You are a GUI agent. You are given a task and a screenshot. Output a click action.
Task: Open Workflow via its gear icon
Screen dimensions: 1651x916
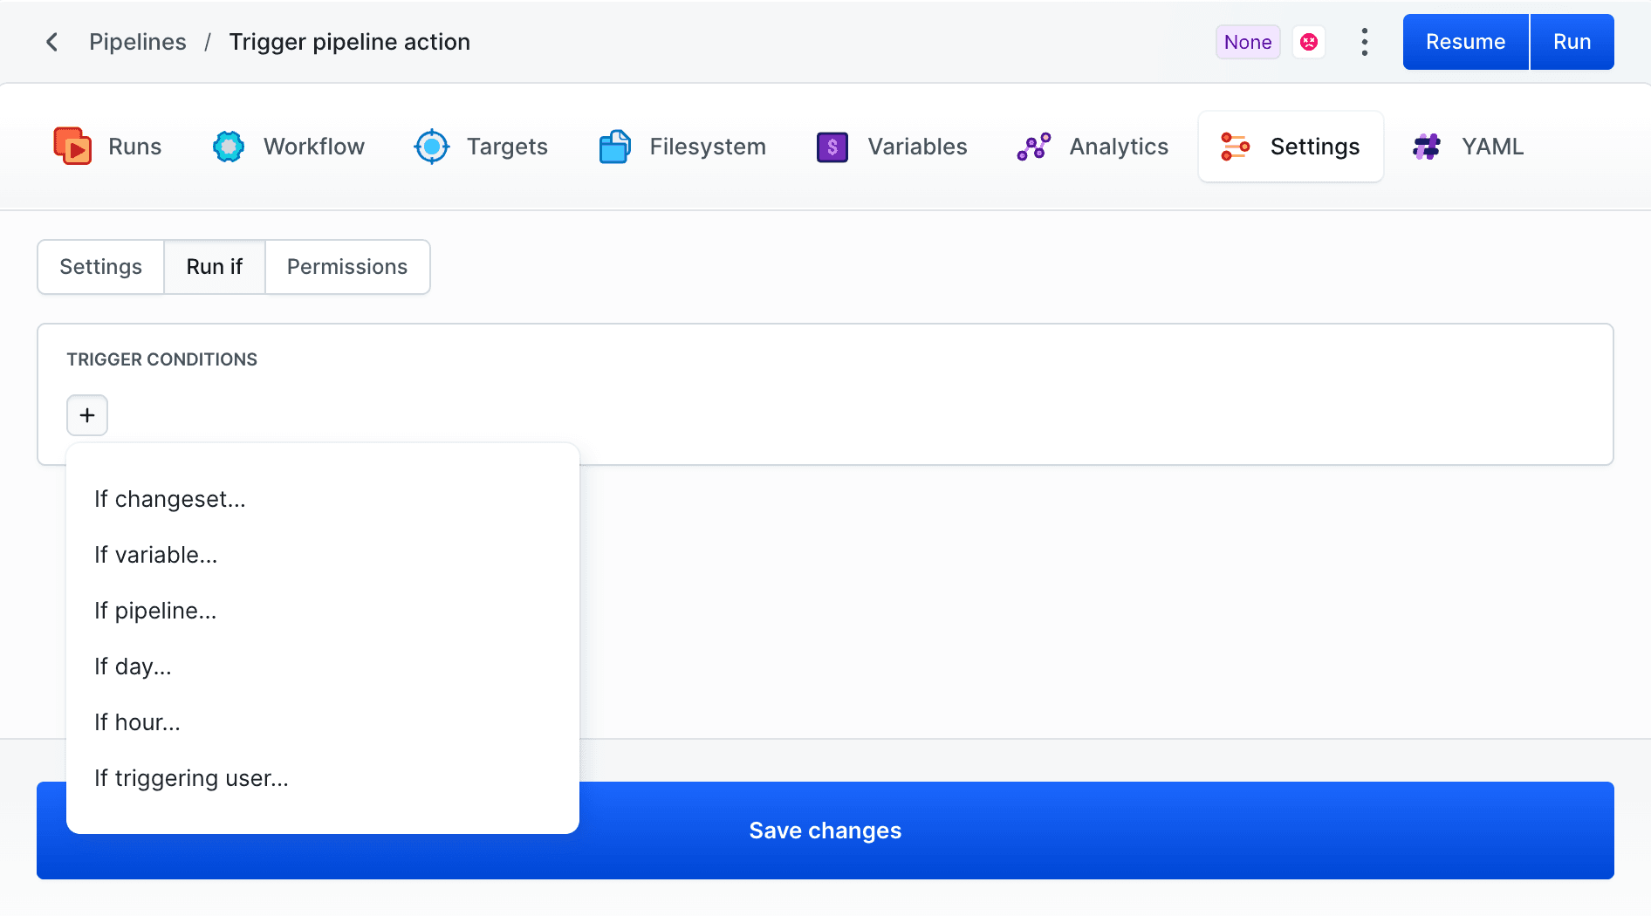(x=229, y=147)
